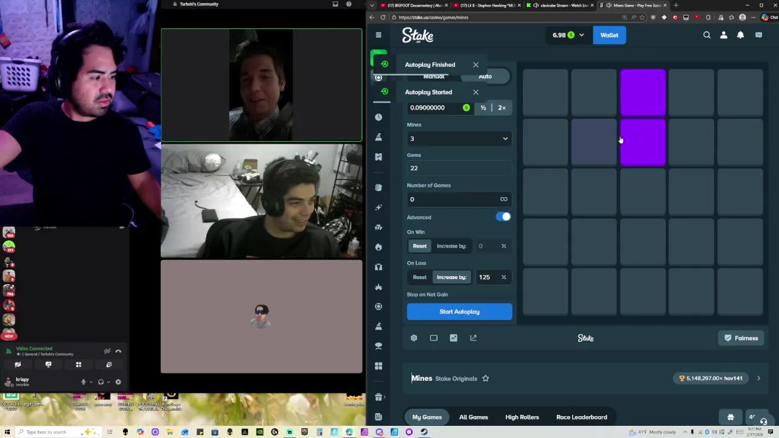
Task: Switch to the Manual bet tab
Action: tap(434, 76)
